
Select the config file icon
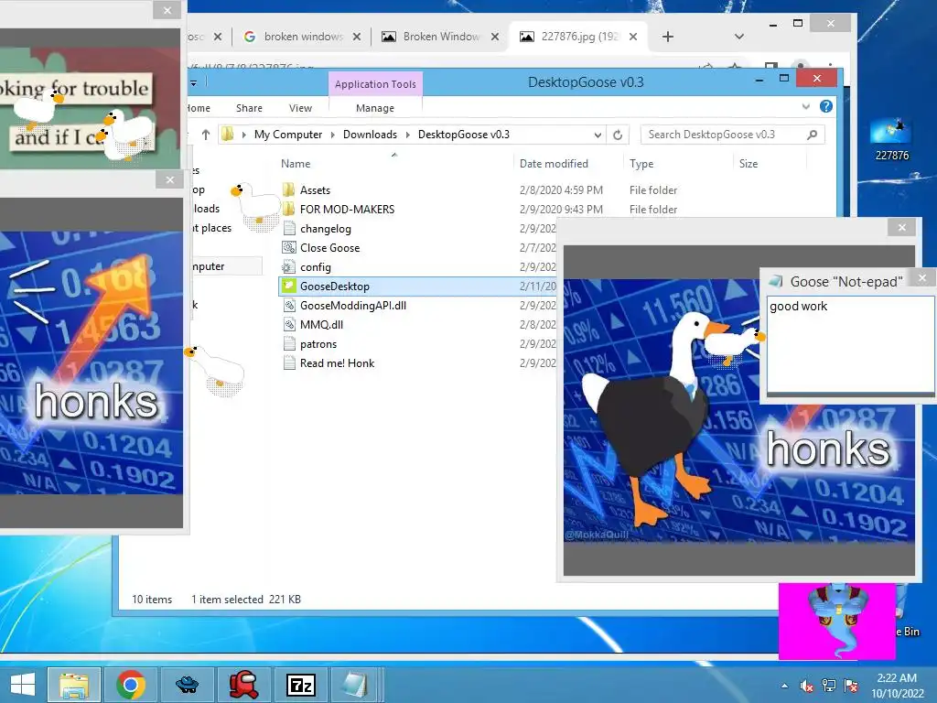[x=289, y=266]
